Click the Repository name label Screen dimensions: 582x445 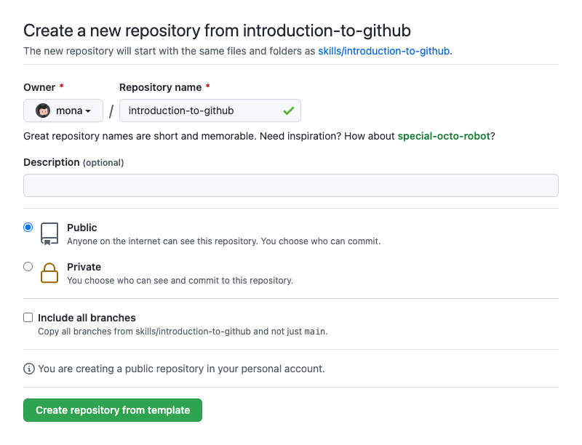tap(160, 87)
